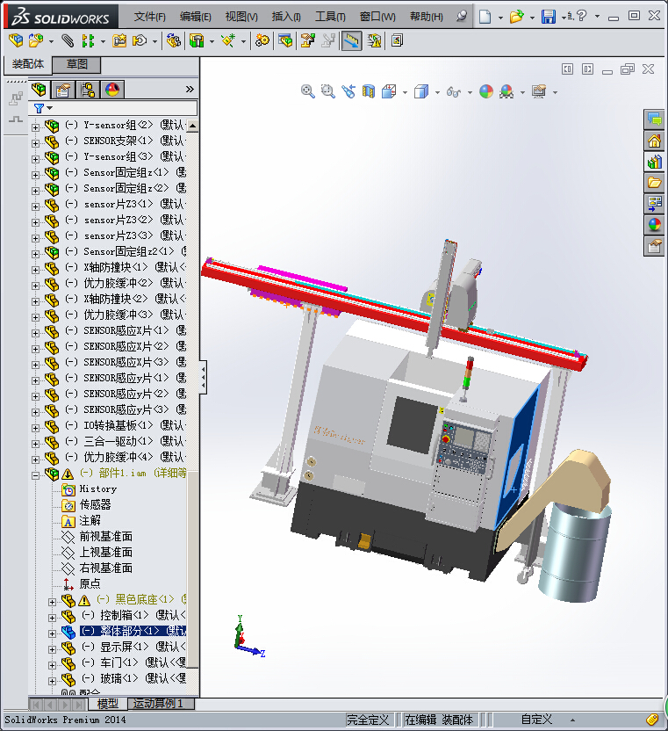Click the Smart Fasteners icon
668x731 pixels.
click(119, 41)
